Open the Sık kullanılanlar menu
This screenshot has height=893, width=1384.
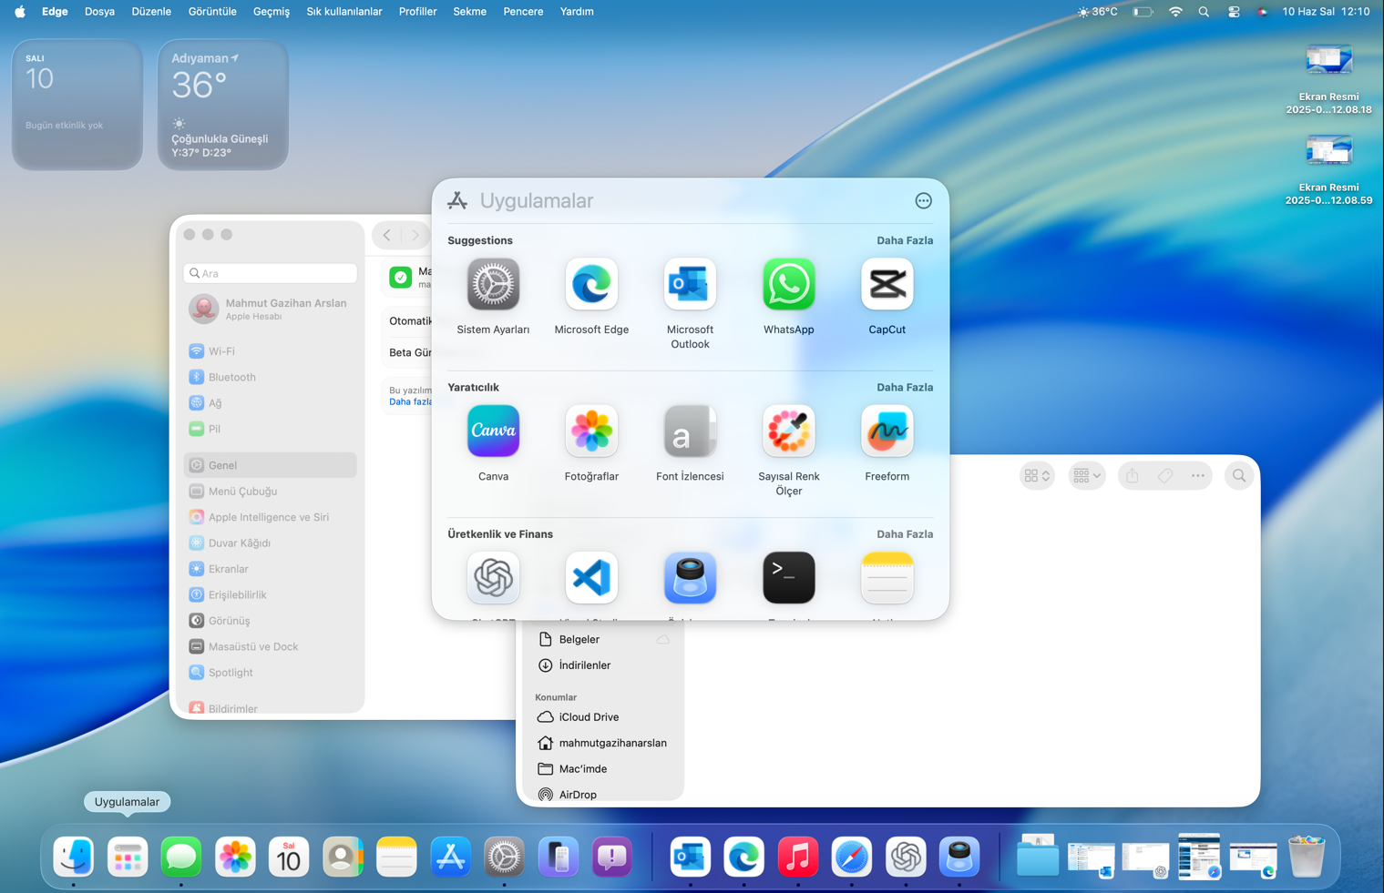(x=344, y=12)
